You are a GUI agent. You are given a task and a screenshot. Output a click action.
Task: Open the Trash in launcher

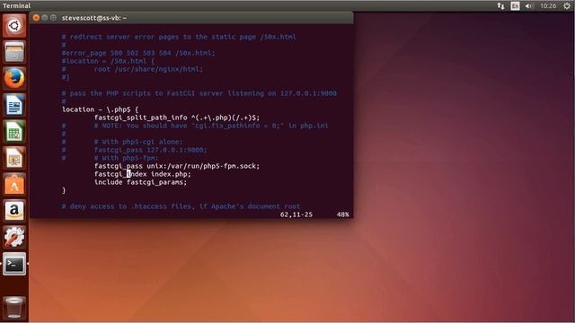pos(14,307)
